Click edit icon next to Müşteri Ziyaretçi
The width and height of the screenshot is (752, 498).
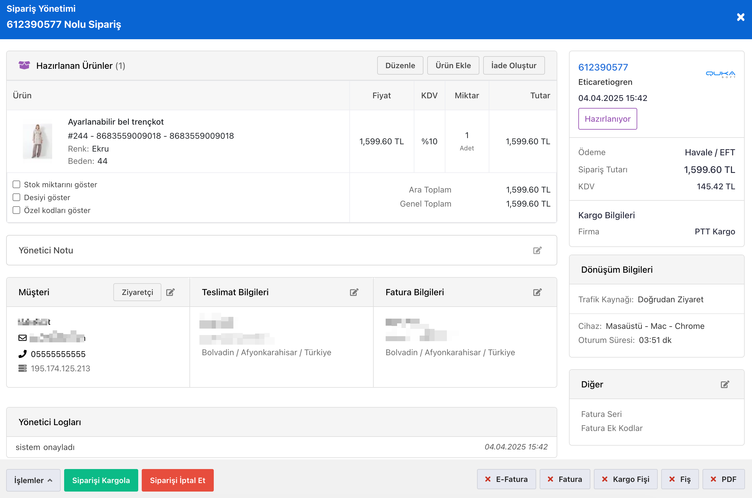click(170, 292)
